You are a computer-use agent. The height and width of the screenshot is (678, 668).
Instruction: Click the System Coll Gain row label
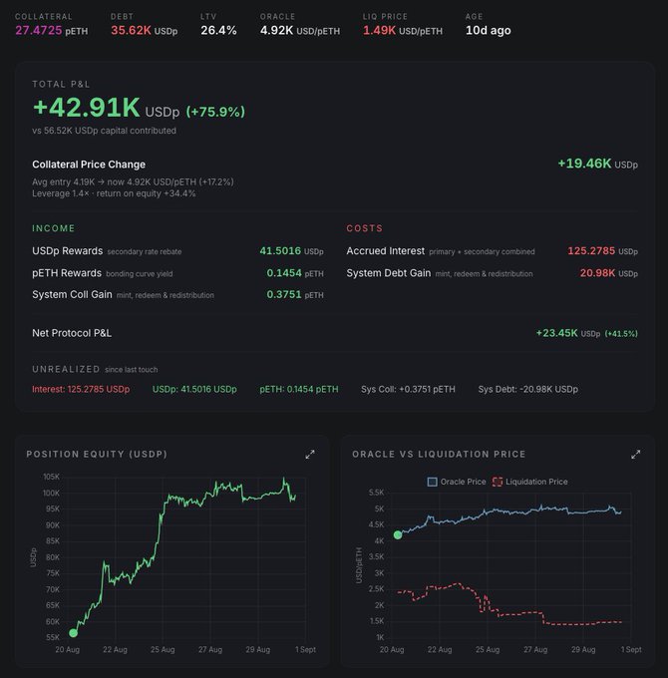(x=72, y=295)
